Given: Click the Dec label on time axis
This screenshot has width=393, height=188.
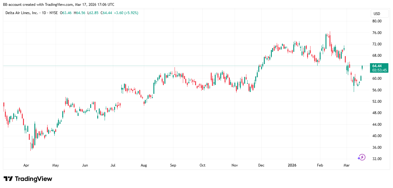Looking at the screenshot, I should (261, 165).
